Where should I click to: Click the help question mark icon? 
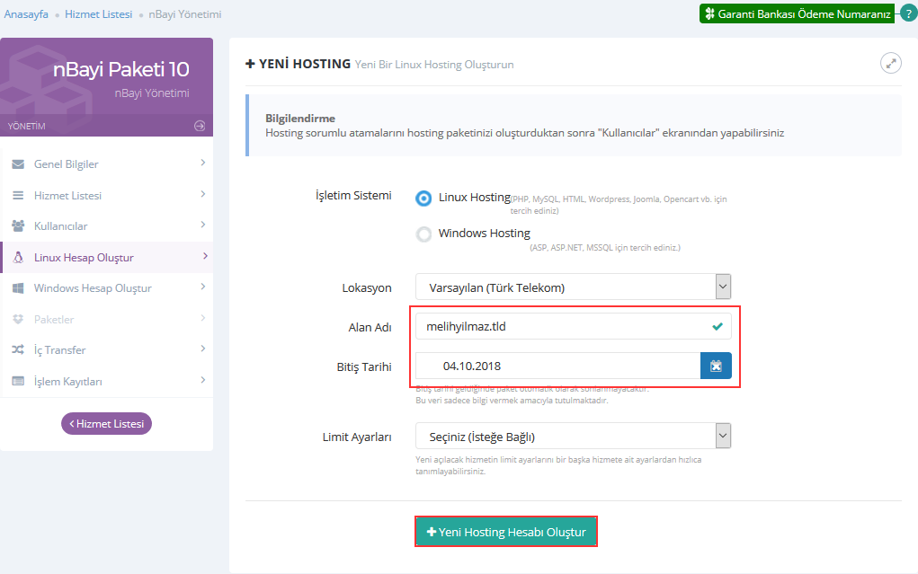point(908,13)
